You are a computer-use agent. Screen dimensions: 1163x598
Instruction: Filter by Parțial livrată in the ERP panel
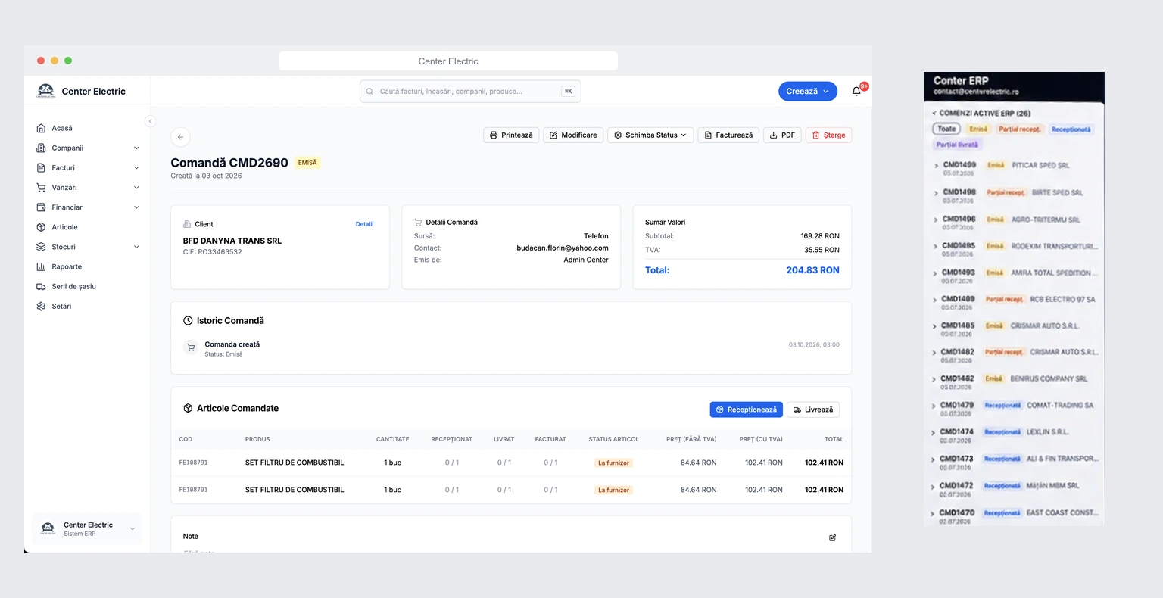[x=957, y=145]
